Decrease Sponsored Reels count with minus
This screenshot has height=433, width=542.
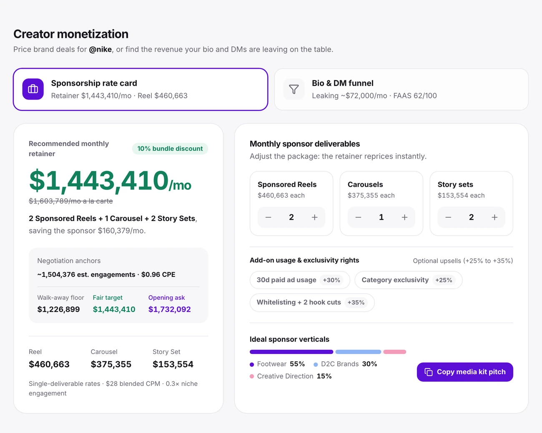(268, 217)
